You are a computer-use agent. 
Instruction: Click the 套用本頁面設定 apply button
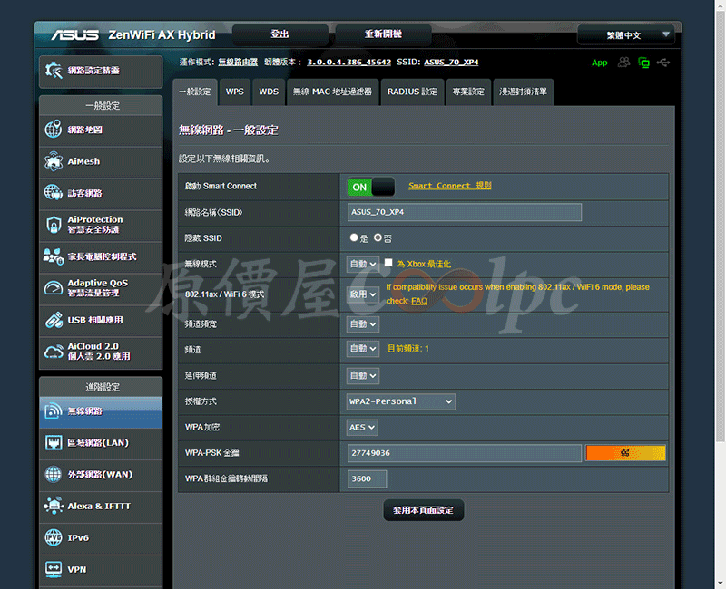(x=423, y=510)
